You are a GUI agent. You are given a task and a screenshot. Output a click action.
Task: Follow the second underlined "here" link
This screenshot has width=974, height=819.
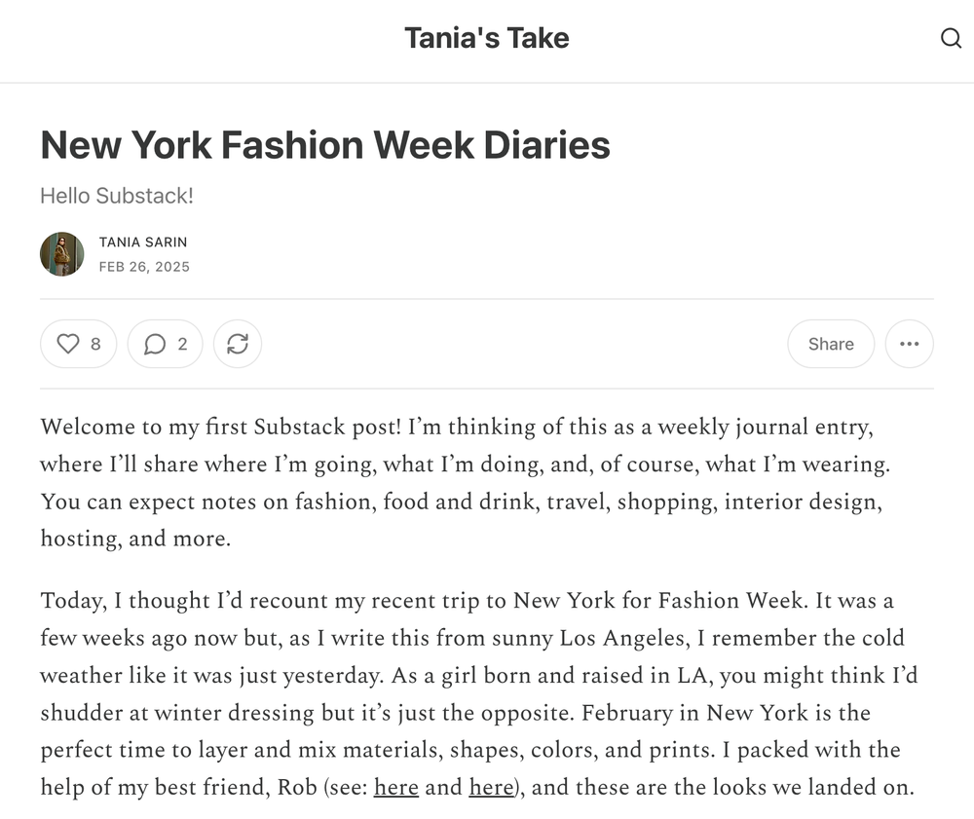(x=491, y=787)
